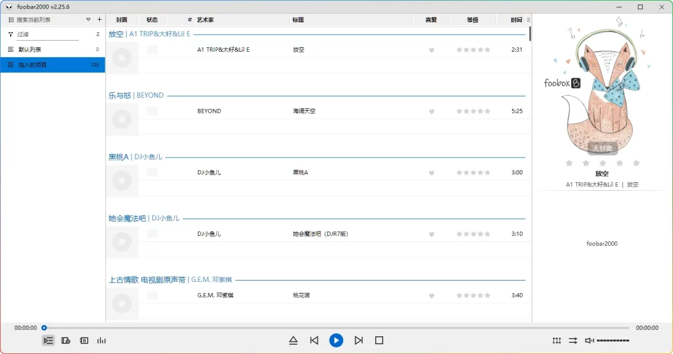Click the funnel filter icon
Viewport: 673px width, 354px height.
[x=11, y=34]
